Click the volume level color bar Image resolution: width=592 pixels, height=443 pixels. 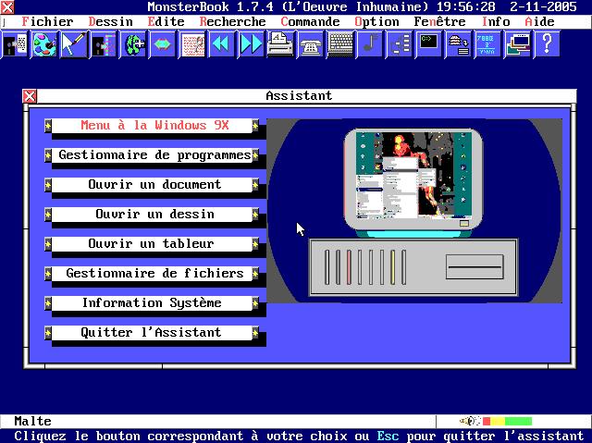coord(507,421)
